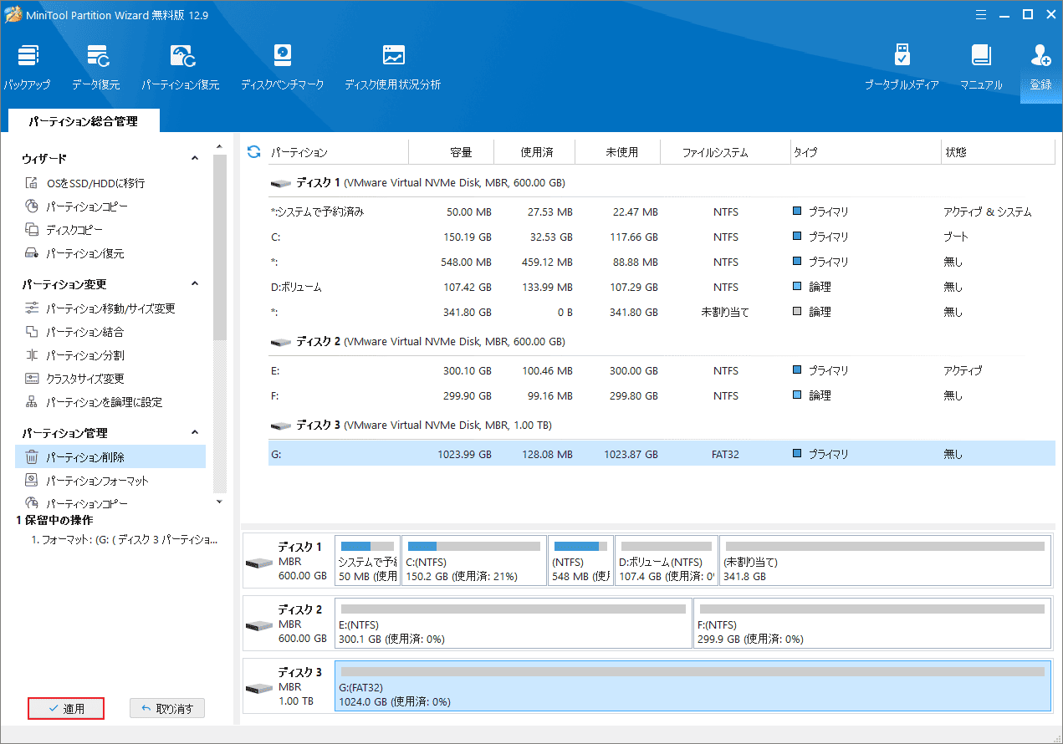Select 341.80 GB 未割り当て row
The height and width of the screenshot is (744, 1063).
click(662, 312)
